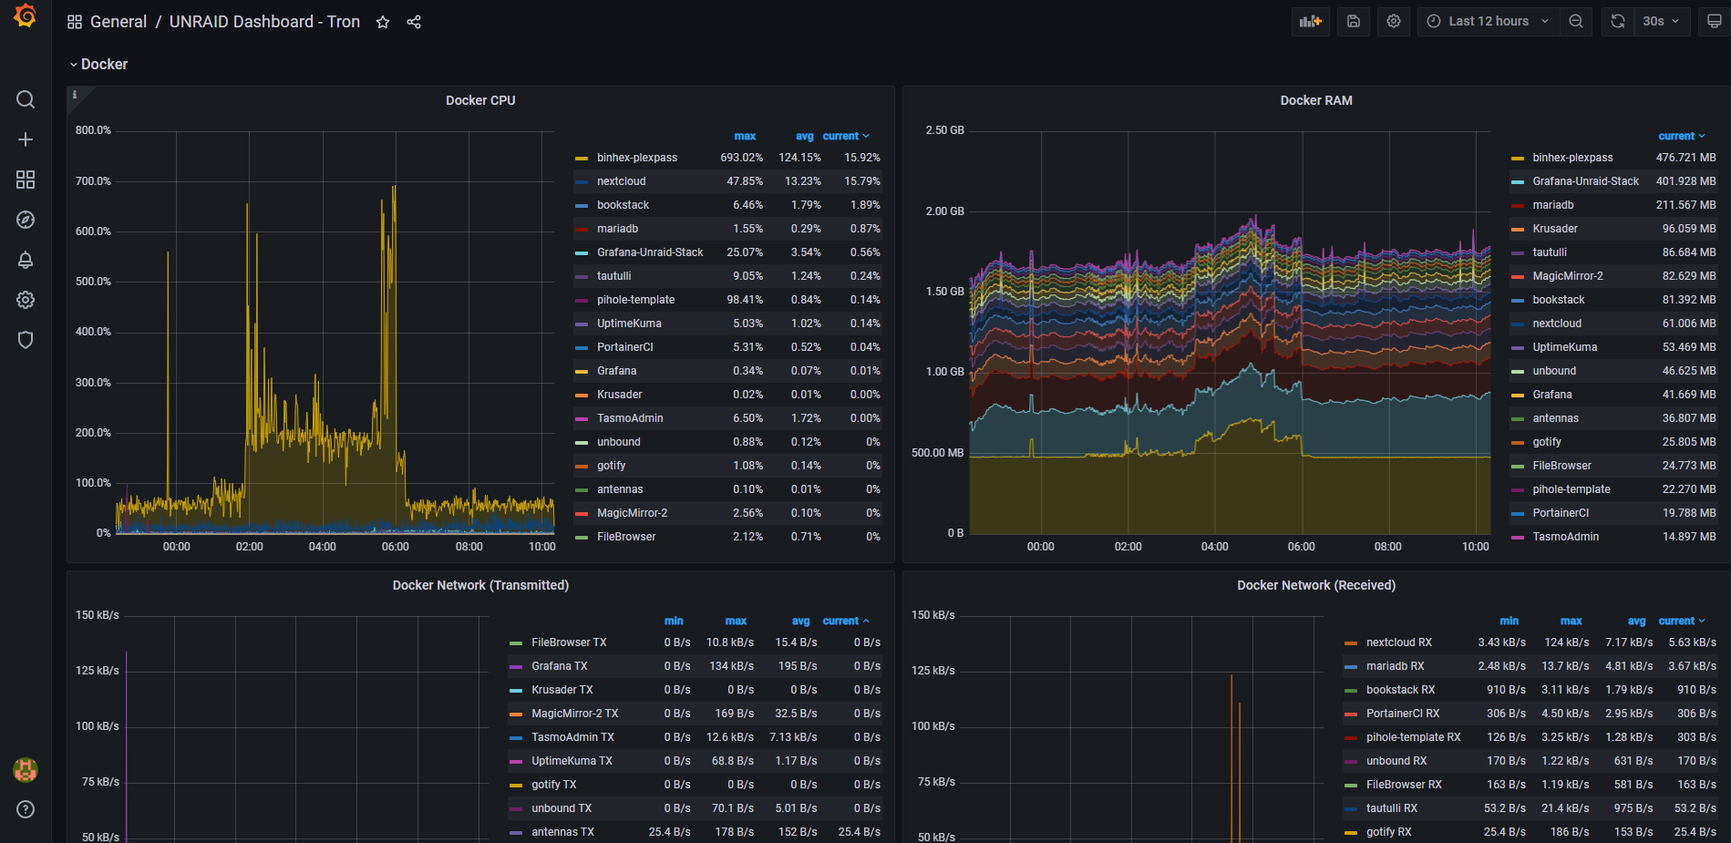This screenshot has width=1731, height=843.
Task: Click the 693.02% max value for binhex-plexpass
Action: point(741,158)
